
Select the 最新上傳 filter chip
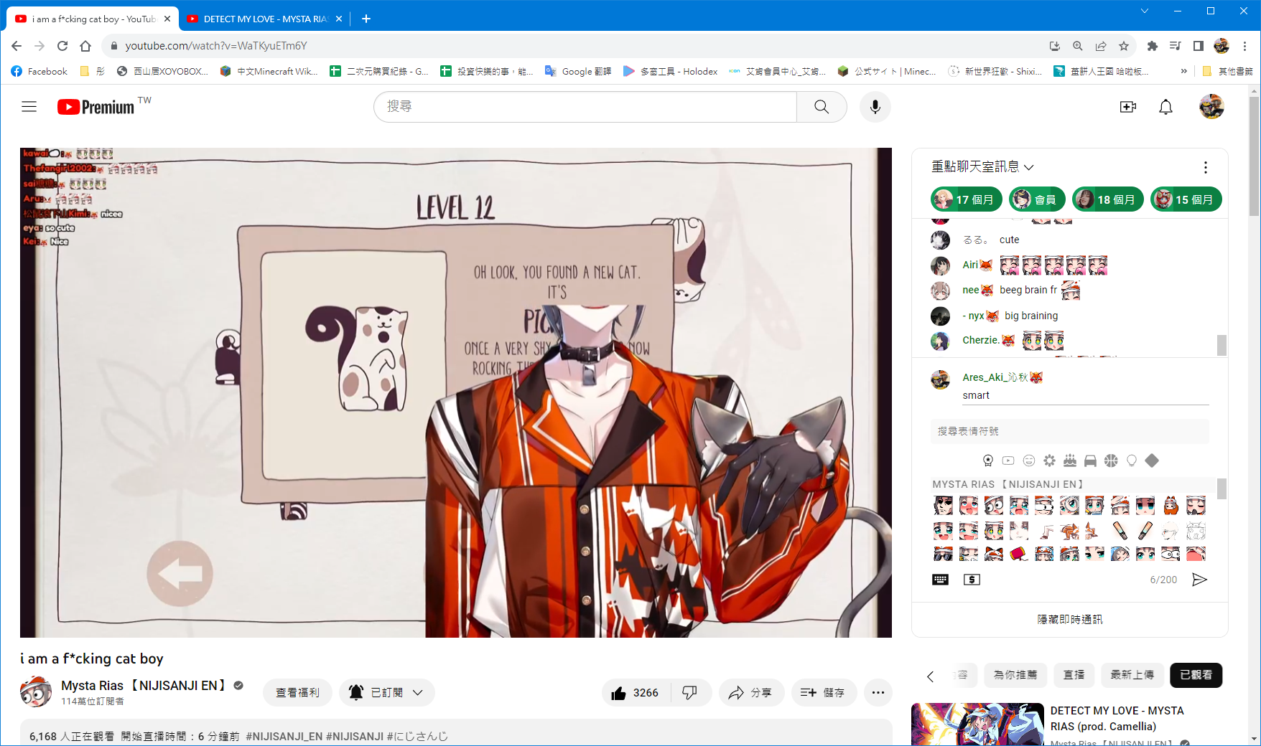point(1132,675)
